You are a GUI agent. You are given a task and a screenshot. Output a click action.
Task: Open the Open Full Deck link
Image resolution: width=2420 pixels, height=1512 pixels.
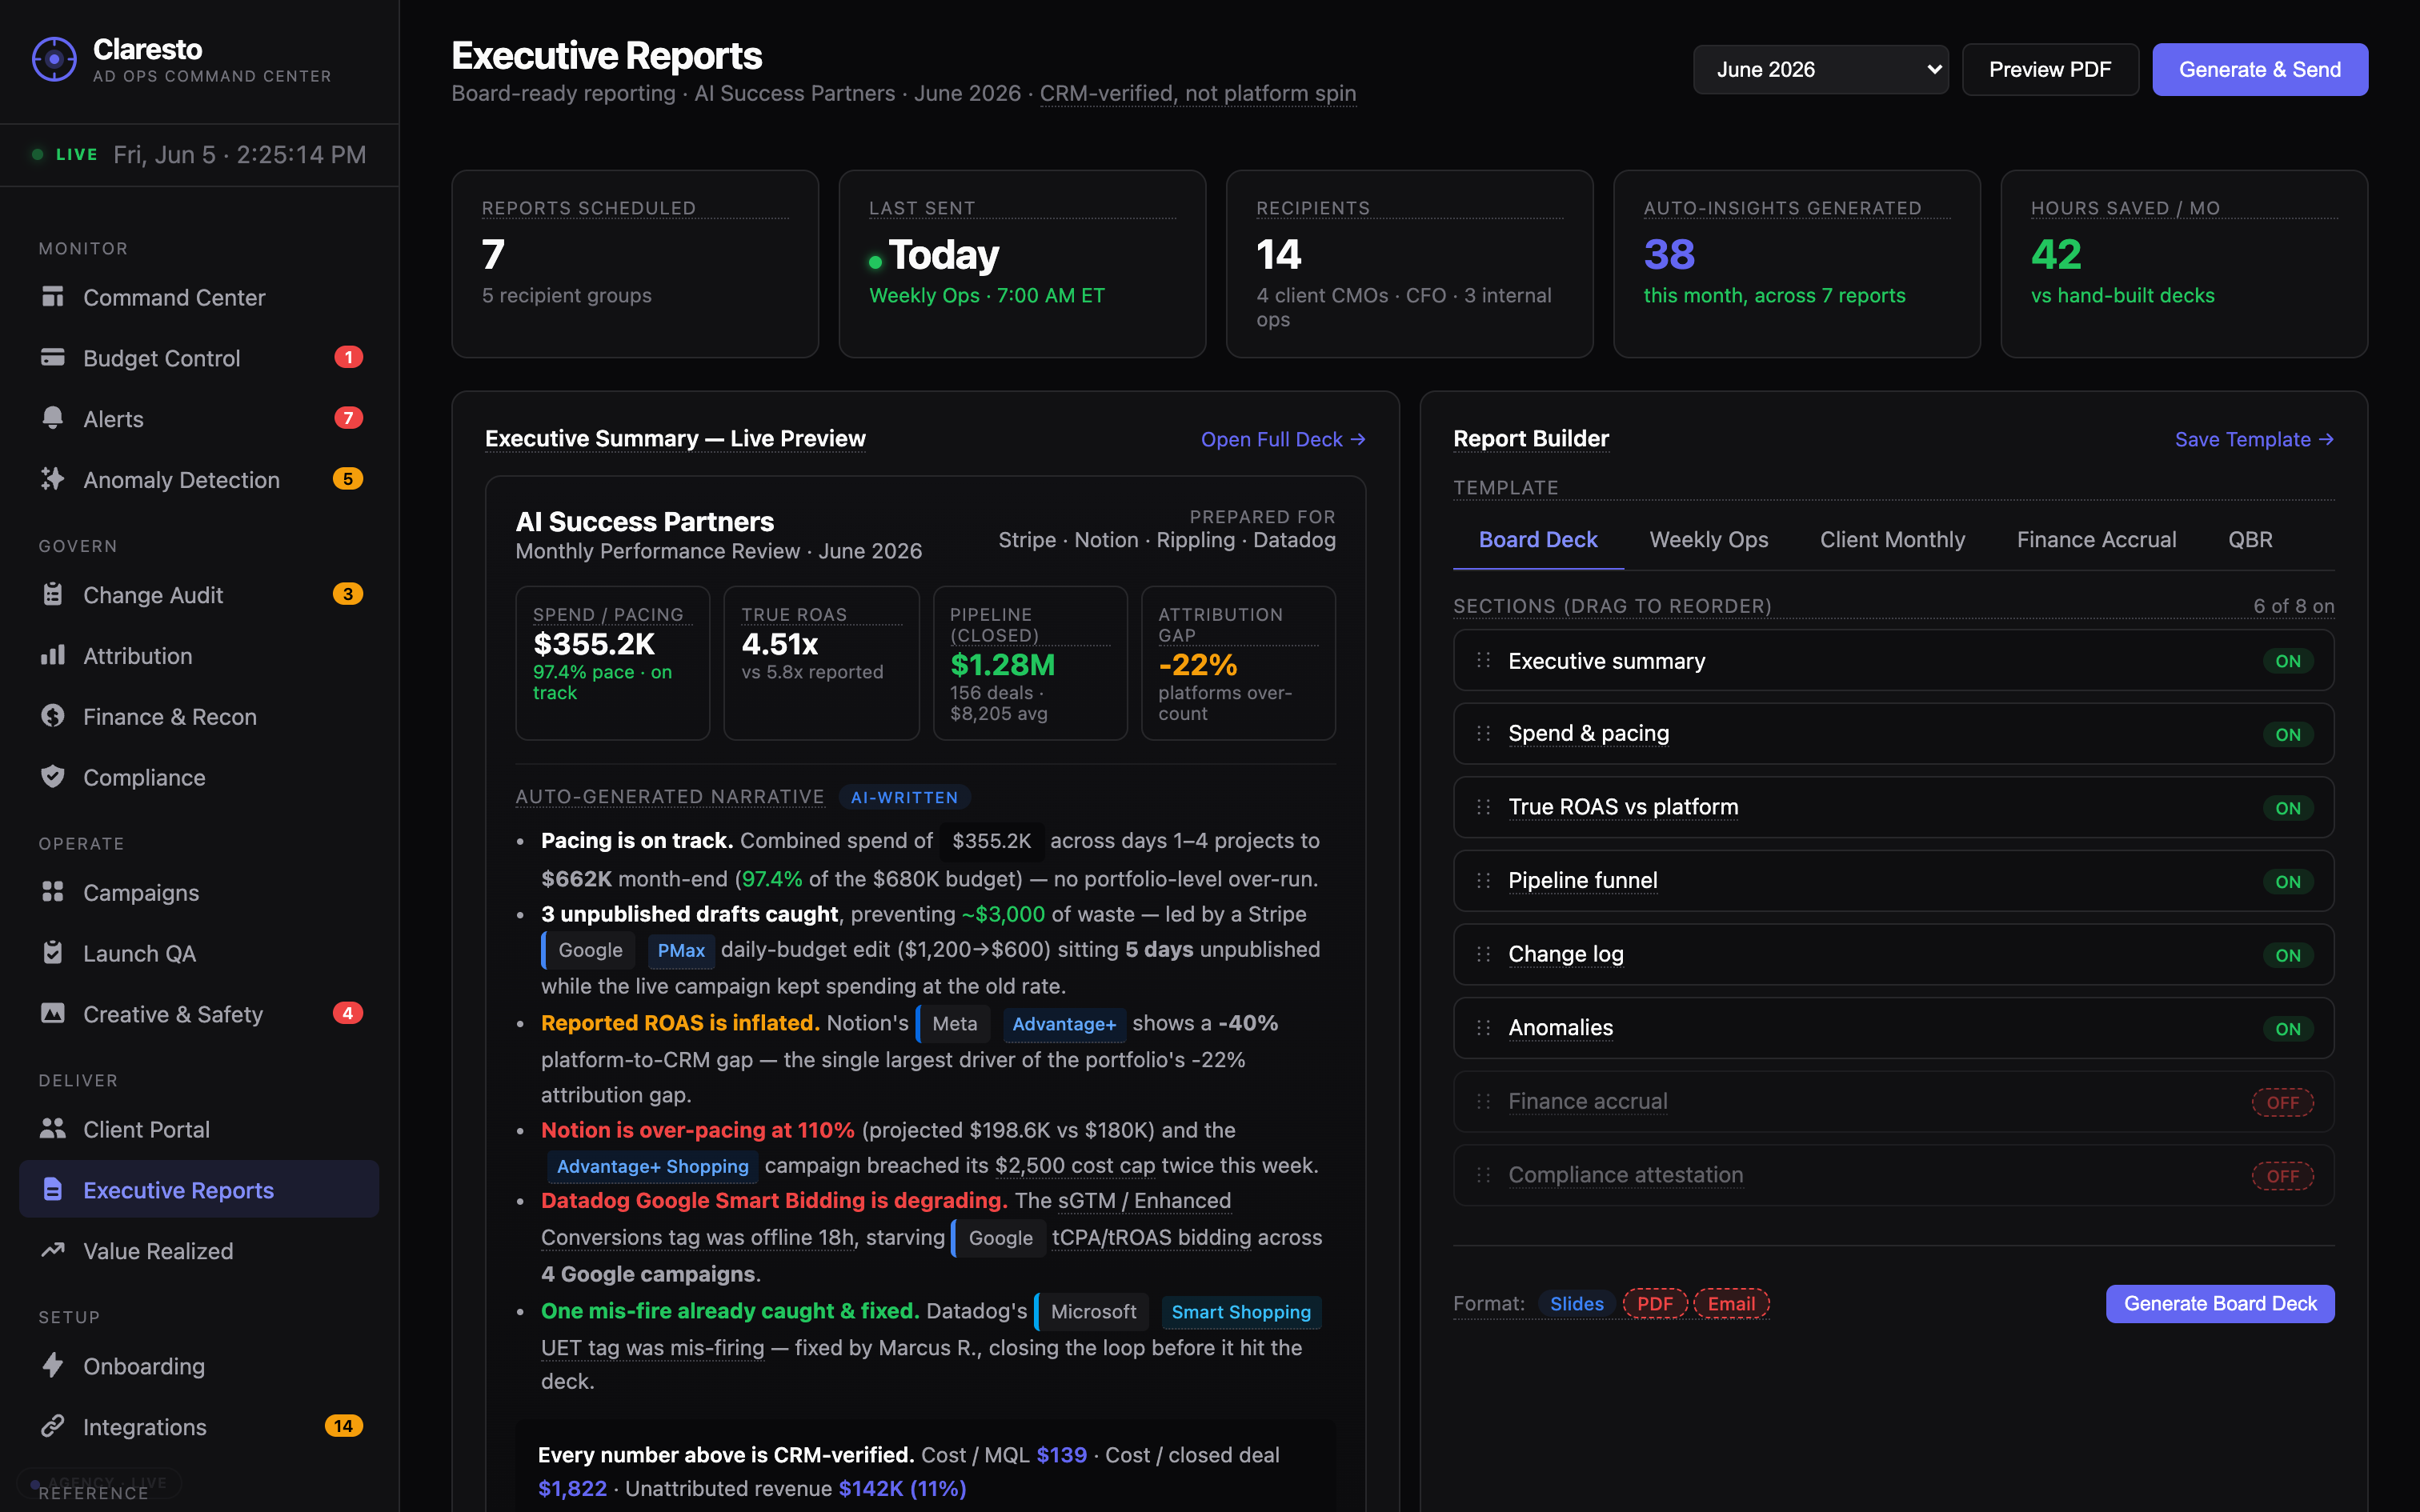pos(1283,439)
